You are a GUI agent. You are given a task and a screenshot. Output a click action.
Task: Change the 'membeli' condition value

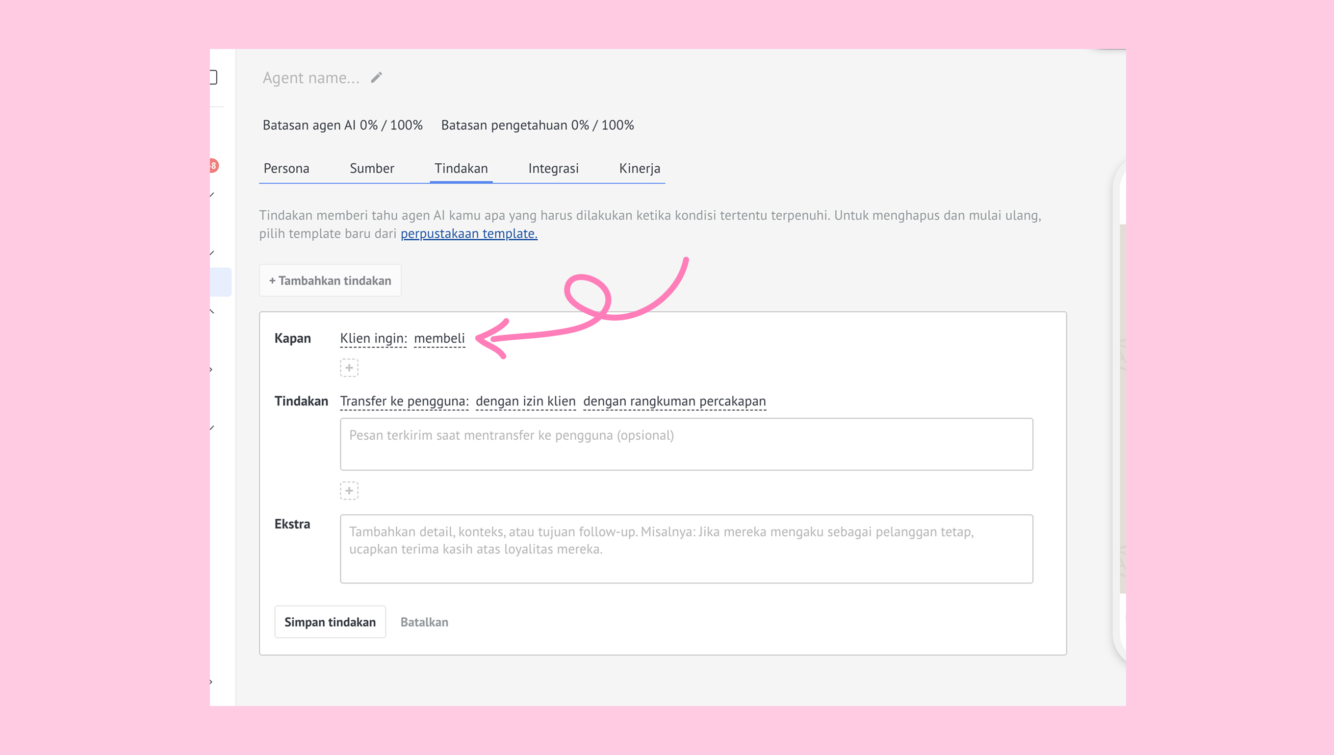coord(439,339)
